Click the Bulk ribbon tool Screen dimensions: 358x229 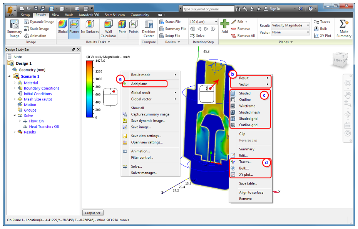(x=321, y=29)
